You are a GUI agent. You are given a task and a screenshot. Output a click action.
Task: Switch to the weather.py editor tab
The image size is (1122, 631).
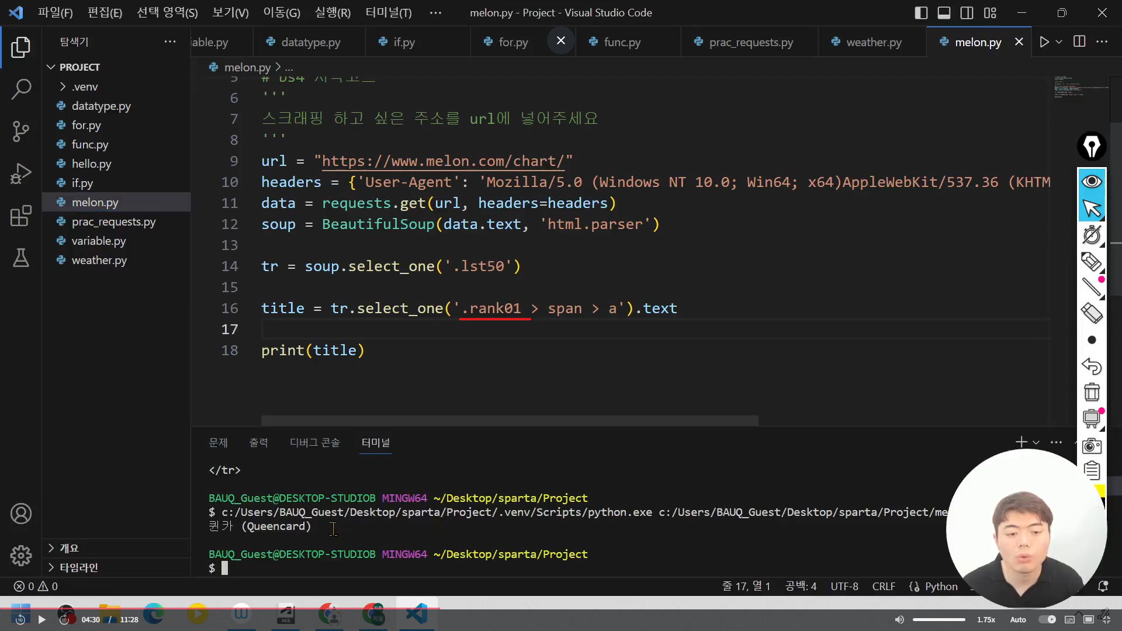[x=872, y=42]
